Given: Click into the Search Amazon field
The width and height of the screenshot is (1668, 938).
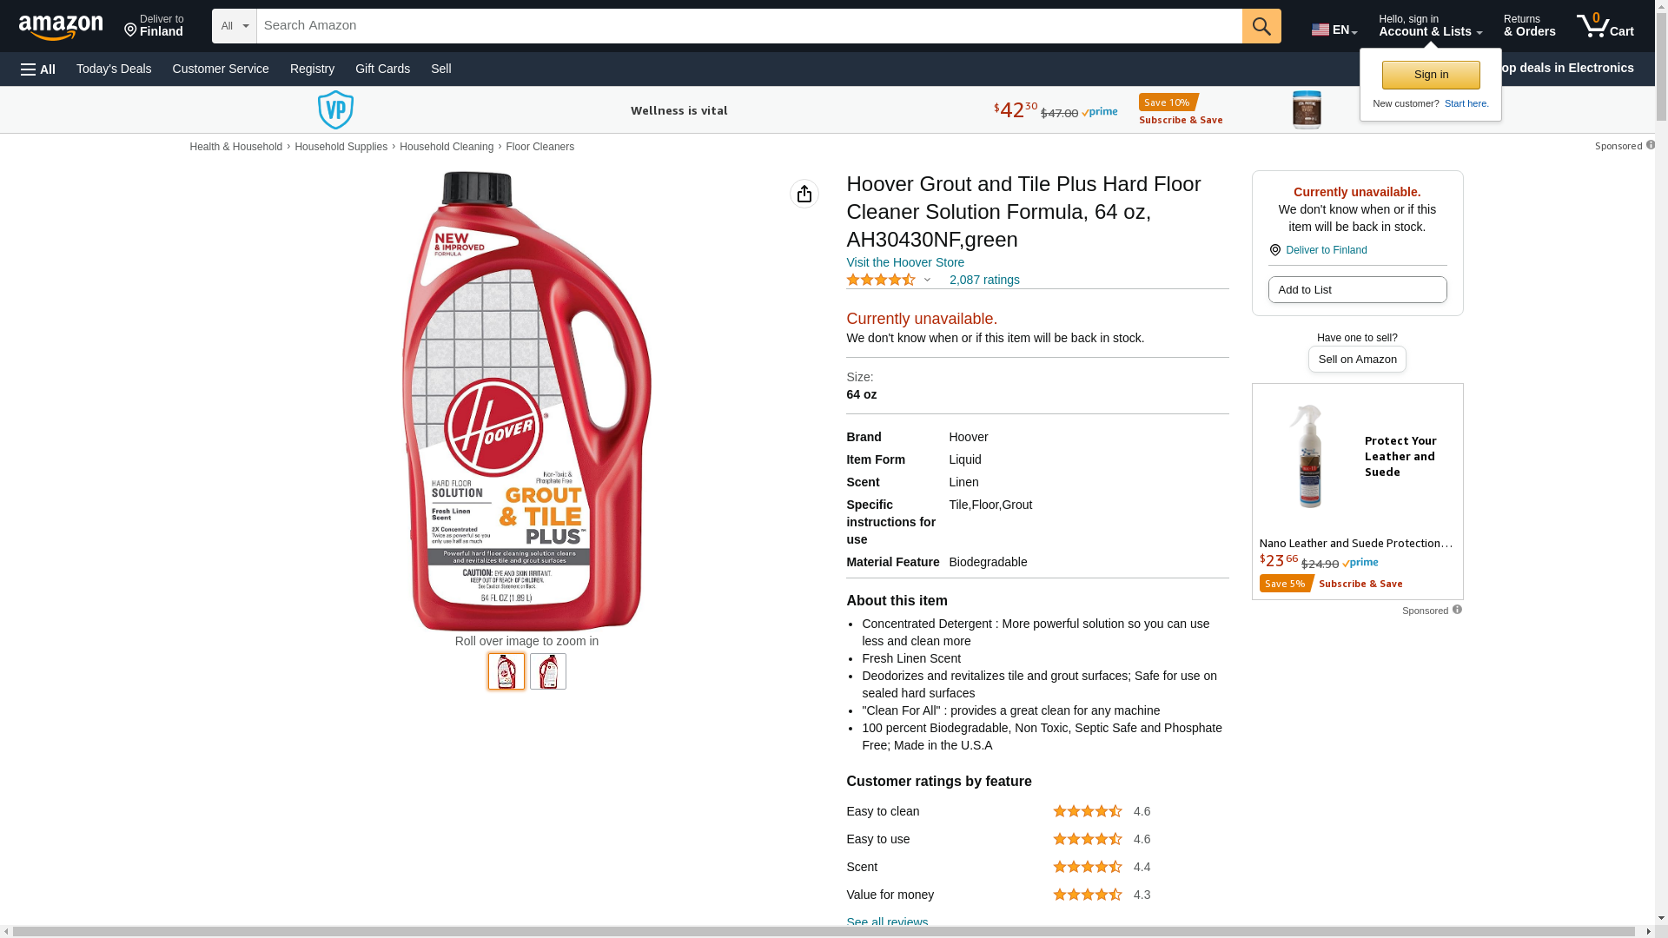Looking at the screenshot, I should point(749,26).
